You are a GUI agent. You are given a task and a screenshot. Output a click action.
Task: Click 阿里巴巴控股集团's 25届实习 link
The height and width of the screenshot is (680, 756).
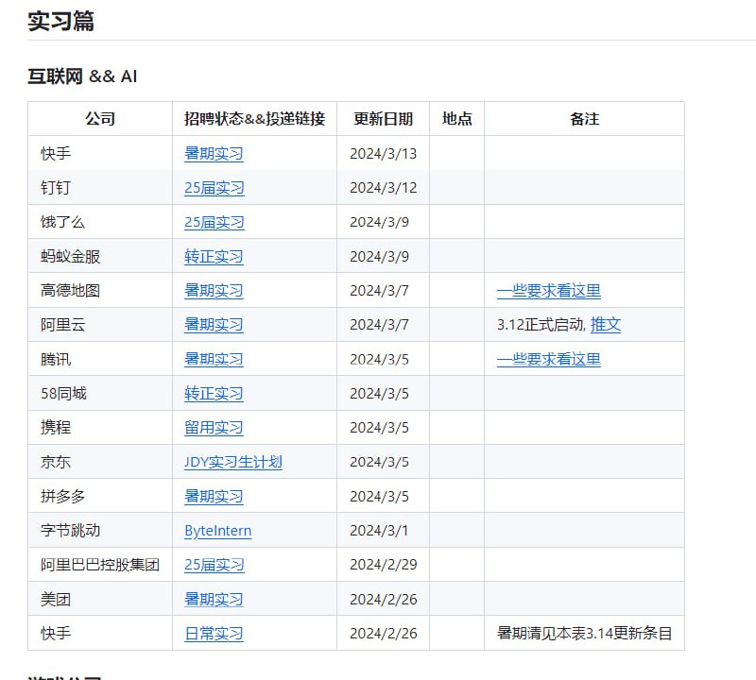click(x=215, y=564)
